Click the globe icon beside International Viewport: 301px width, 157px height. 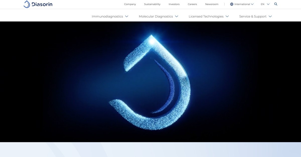(232, 4)
